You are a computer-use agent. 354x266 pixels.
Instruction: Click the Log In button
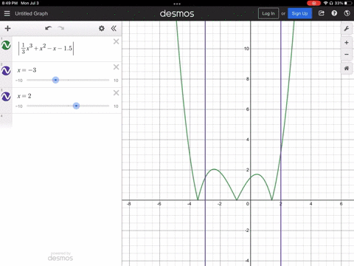tap(268, 13)
